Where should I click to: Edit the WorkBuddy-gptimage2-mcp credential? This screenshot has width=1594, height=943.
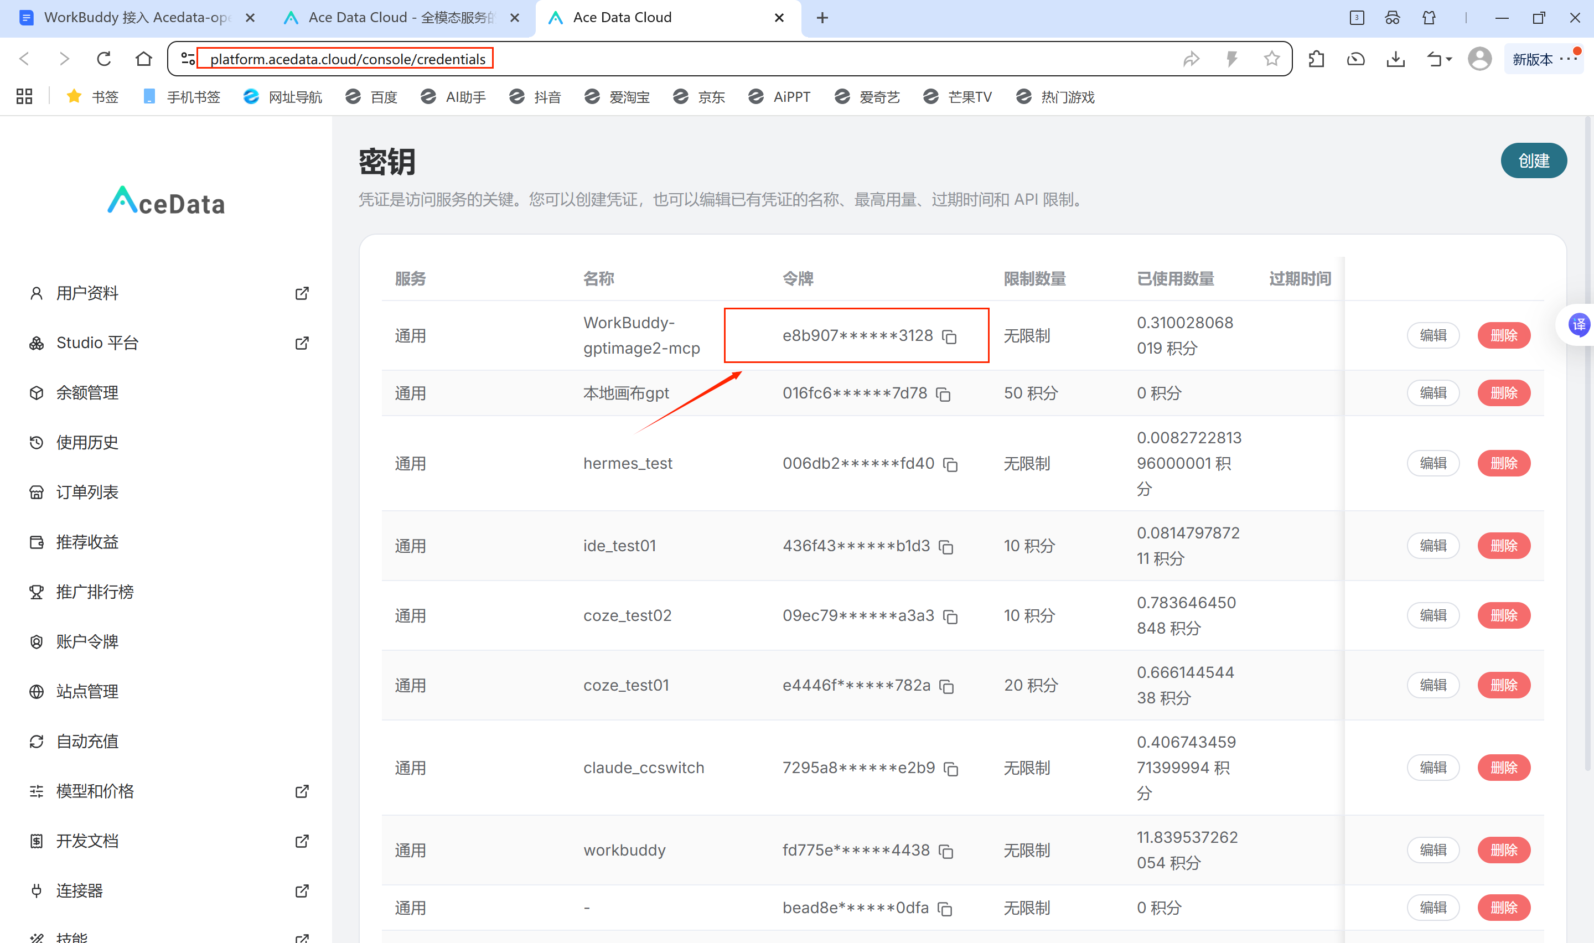(1432, 335)
